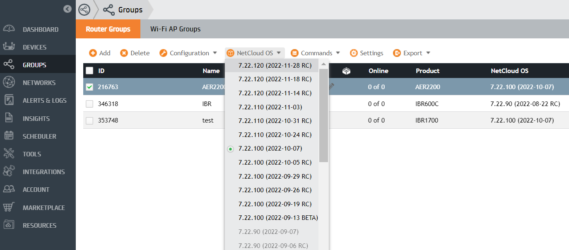Click the Groups breadcrumb icon
The height and width of the screenshot is (250, 569).
coord(109,9)
